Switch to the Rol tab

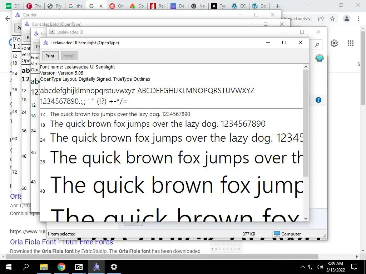pyautogui.click(x=158, y=6)
